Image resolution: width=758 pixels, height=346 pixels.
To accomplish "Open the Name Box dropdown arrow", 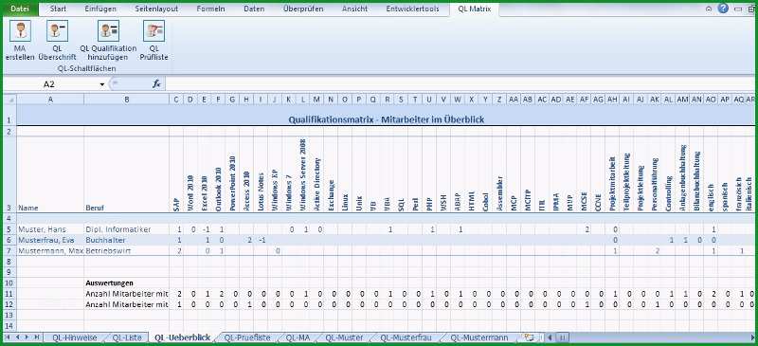I will [x=102, y=84].
